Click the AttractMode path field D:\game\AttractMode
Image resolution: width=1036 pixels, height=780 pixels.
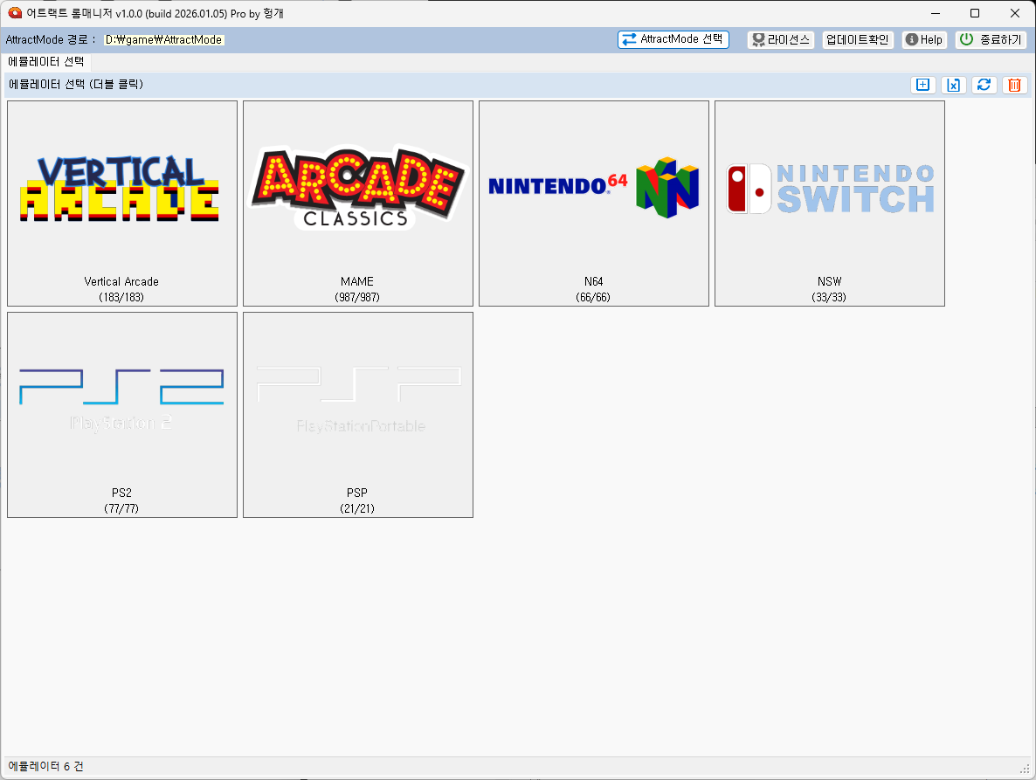pos(164,39)
